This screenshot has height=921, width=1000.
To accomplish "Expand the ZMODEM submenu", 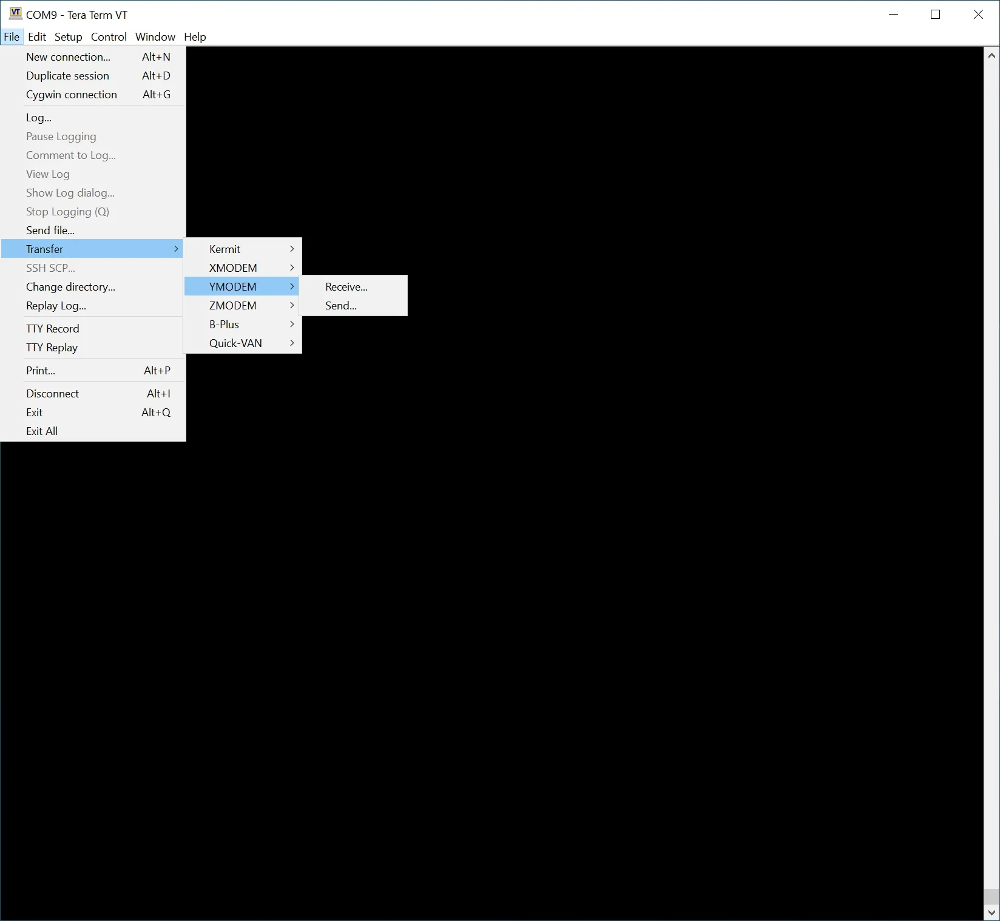I will [x=243, y=305].
